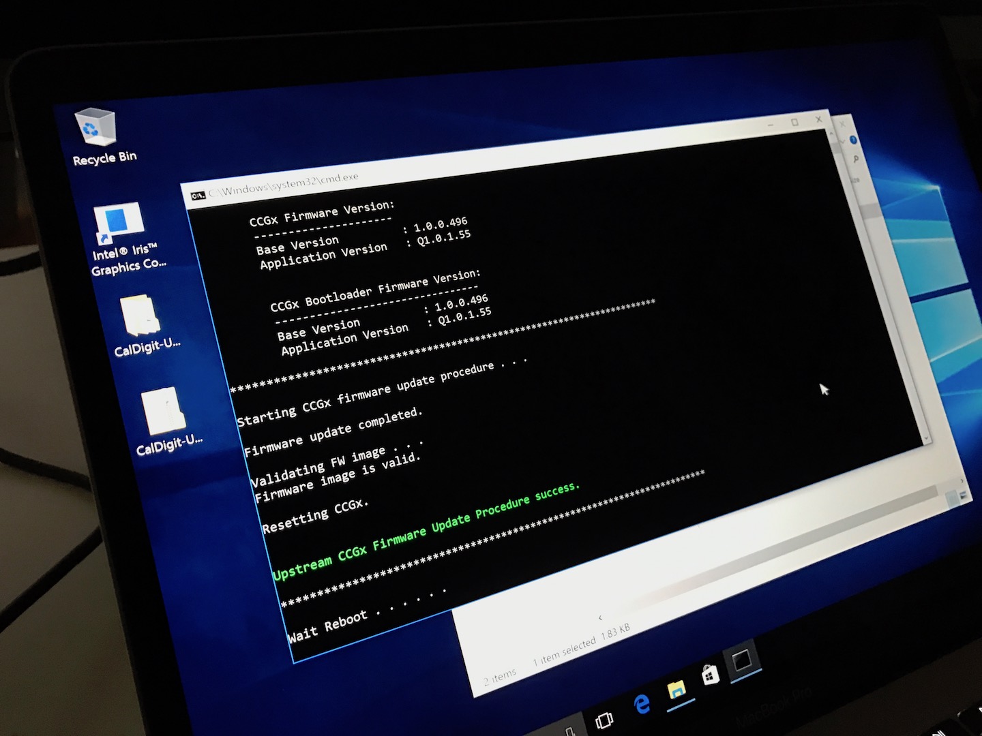Open the Microsoft Store taskbar icon

click(710, 676)
